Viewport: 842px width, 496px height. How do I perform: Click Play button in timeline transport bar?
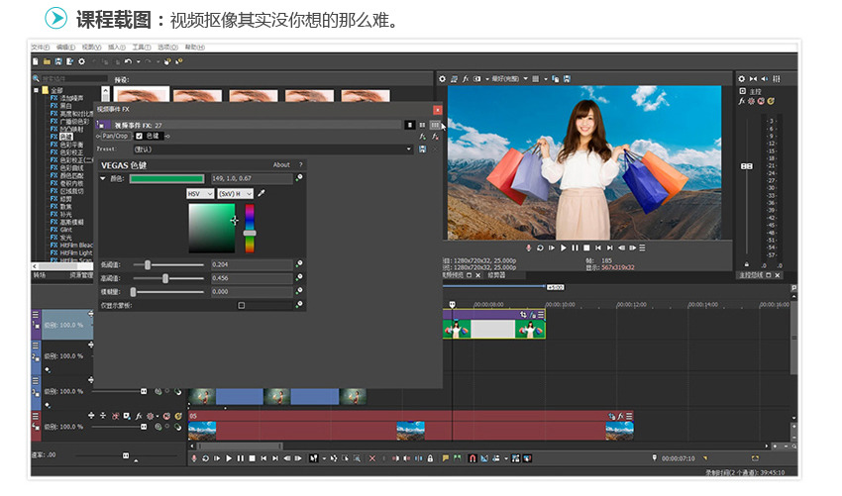coord(229,458)
